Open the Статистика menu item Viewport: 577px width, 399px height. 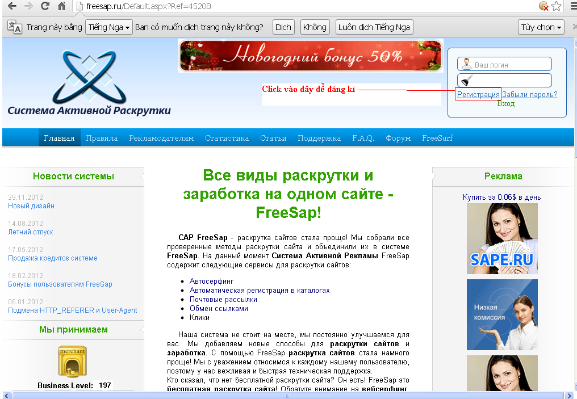pyautogui.click(x=227, y=138)
